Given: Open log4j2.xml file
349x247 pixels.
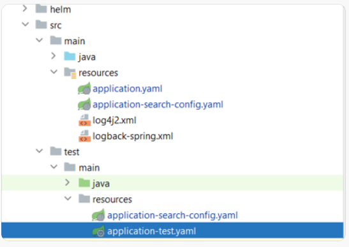Looking at the screenshot, I should [x=114, y=121].
